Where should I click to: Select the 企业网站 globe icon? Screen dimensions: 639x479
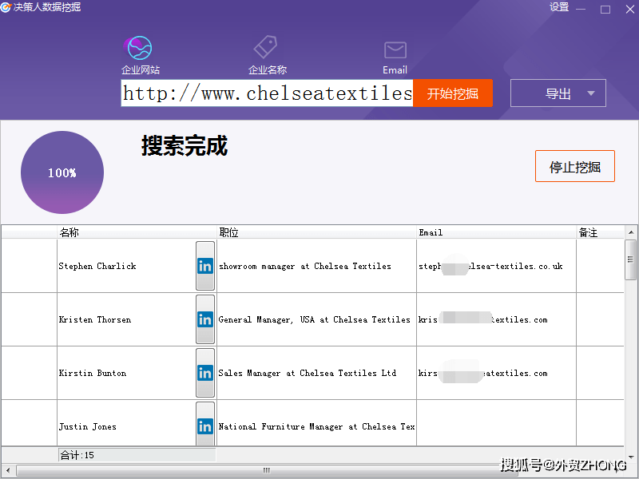click(138, 48)
